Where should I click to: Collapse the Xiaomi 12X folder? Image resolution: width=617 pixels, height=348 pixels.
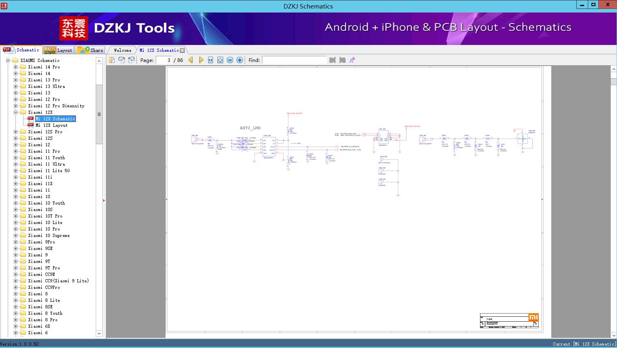(15, 112)
